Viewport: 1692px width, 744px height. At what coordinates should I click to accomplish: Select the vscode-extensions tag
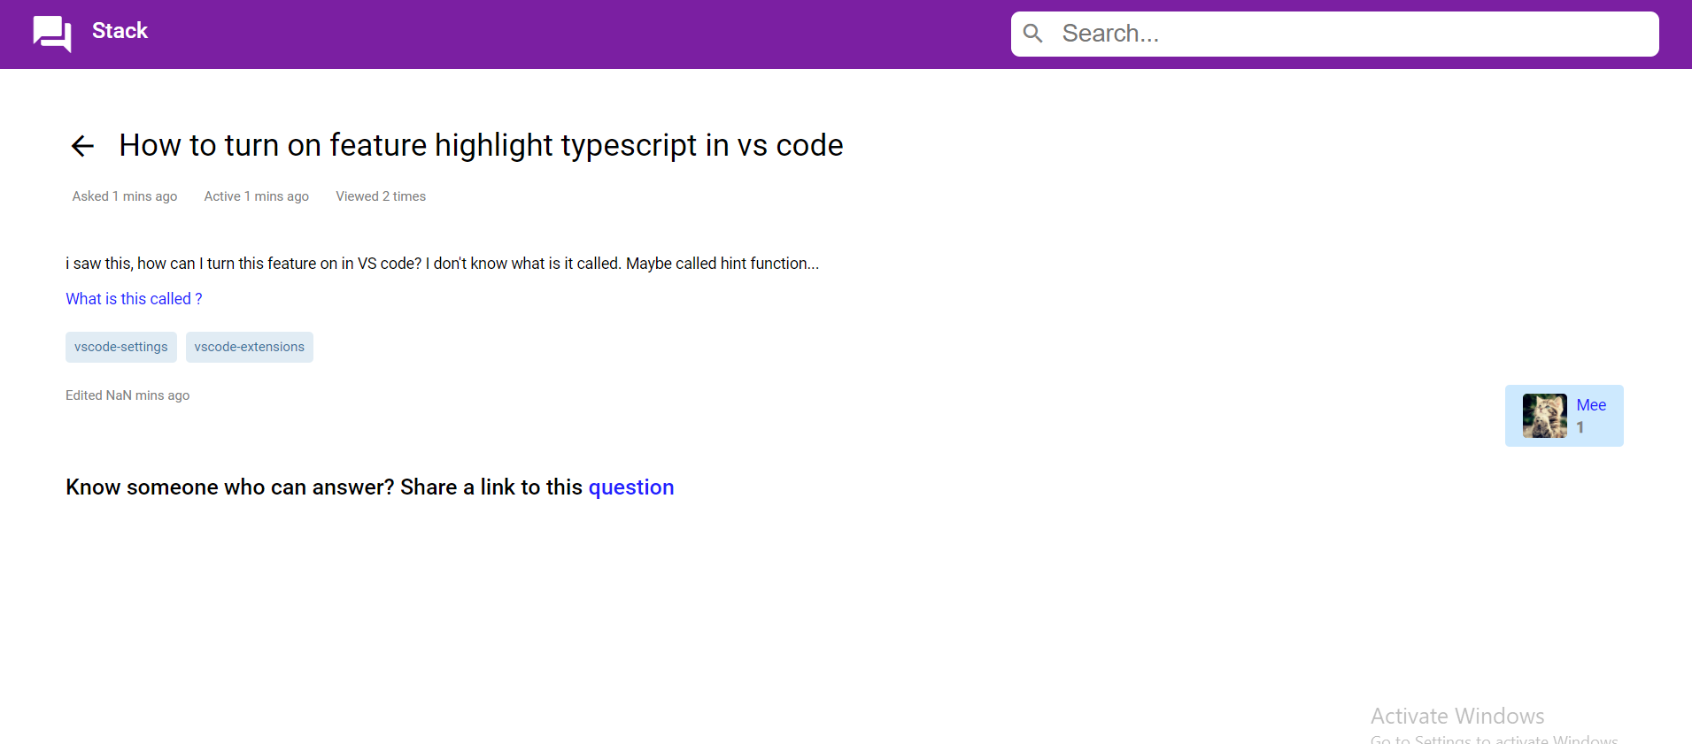(x=249, y=347)
